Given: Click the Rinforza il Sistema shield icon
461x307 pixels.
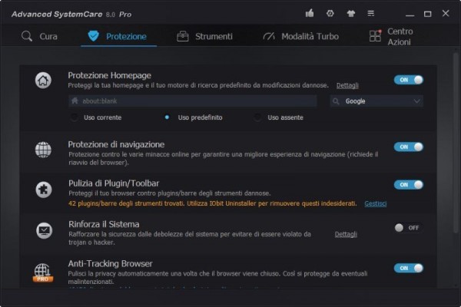Looking at the screenshot, I should click(x=44, y=229).
